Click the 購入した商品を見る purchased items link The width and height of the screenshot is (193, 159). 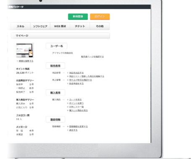click(x=78, y=110)
